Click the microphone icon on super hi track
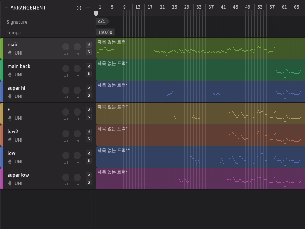This screenshot has width=305, height=229. point(10,97)
